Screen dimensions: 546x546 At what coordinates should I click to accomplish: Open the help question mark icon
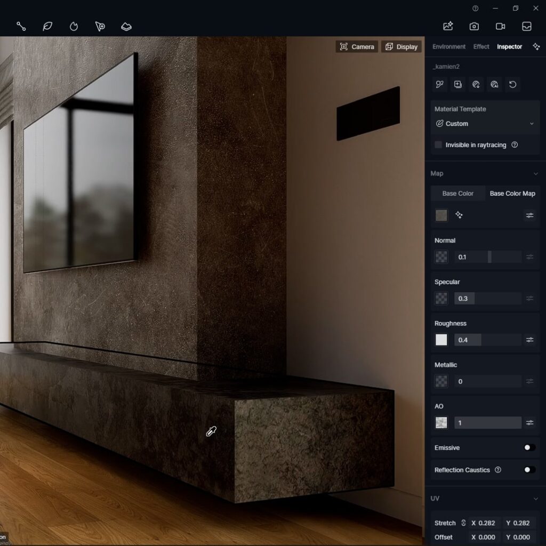click(x=475, y=8)
